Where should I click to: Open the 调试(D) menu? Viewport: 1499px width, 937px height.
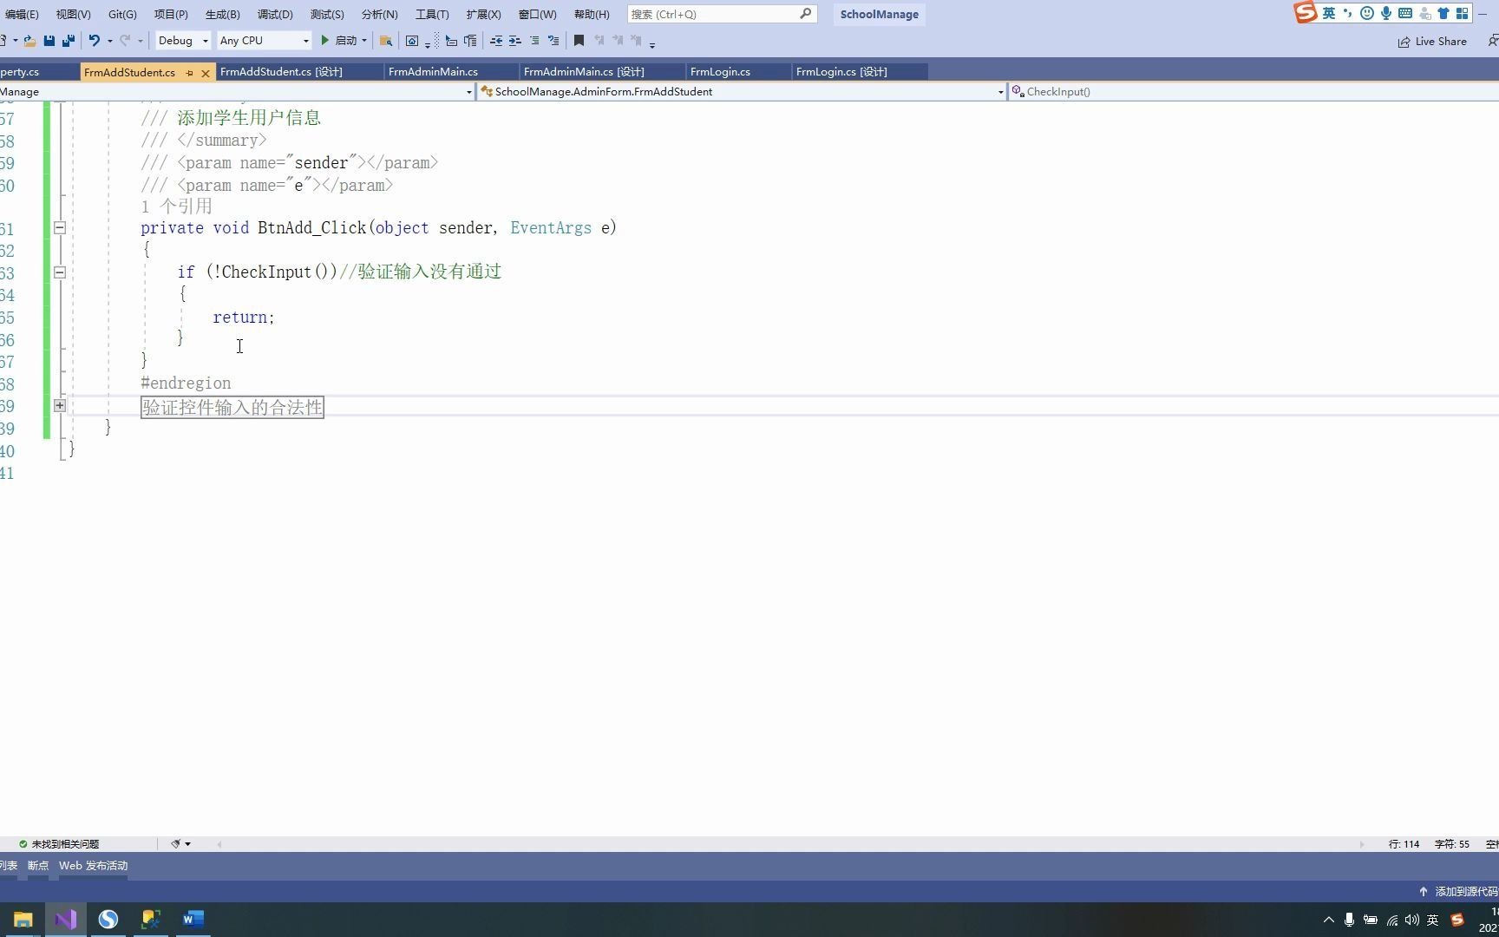[x=274, y=14]
